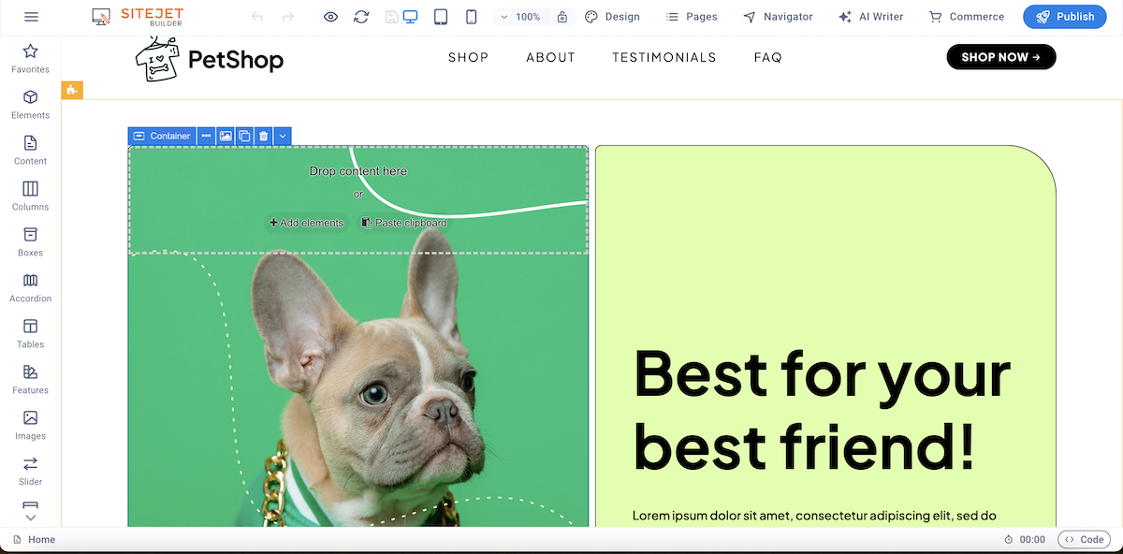Open the Columns panel
1123x554 pixels.
click(x=30, y=196)
